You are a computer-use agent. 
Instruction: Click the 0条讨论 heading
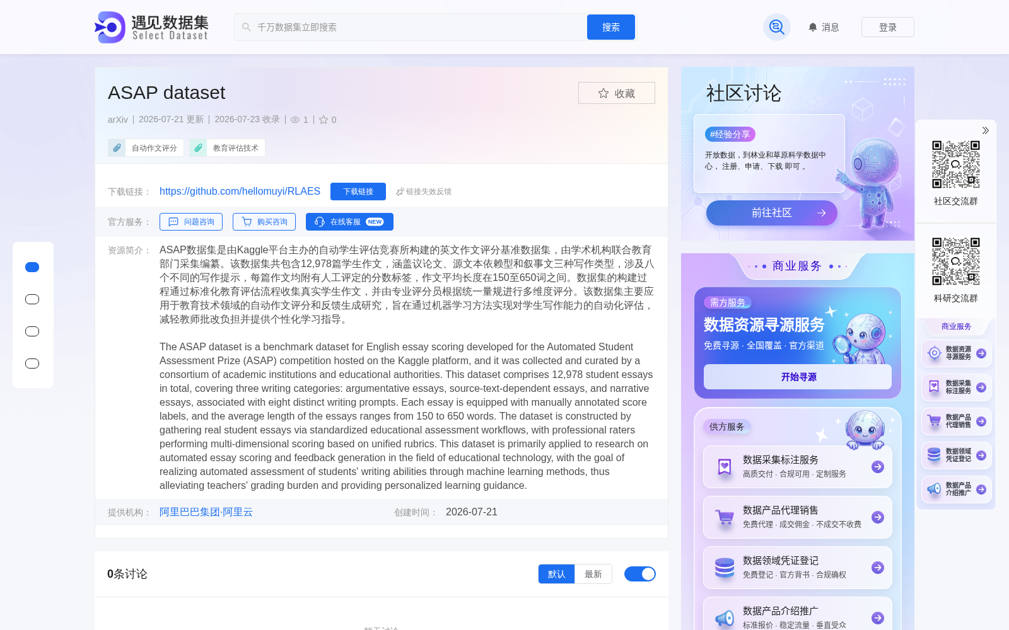[x=127, y=574]
